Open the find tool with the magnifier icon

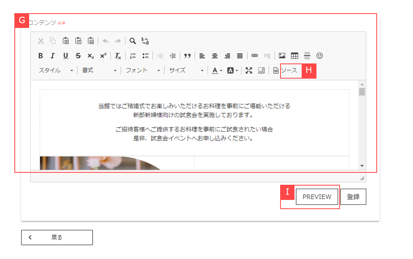point(133,41)
